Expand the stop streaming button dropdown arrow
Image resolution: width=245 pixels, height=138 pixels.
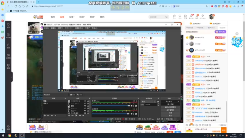pos(178,102)
